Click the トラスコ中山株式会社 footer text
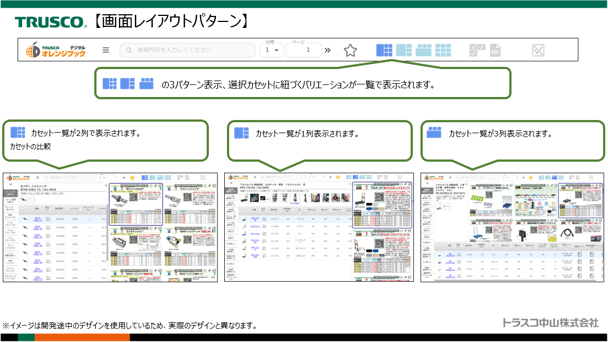Viewport: 608px width, 342px height. tap(550, 323)
